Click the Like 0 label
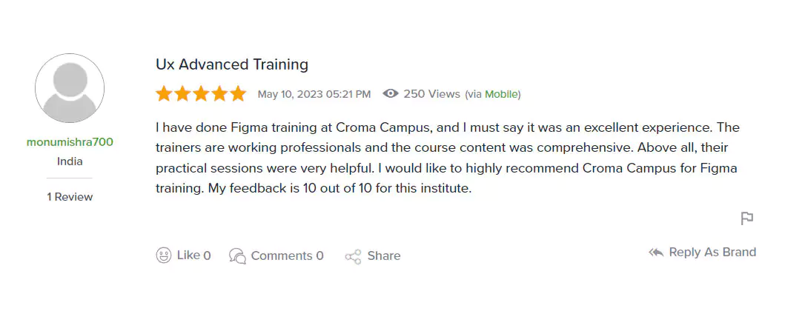Viewport: 785px width, 314px height. click(x=193, y=255)
